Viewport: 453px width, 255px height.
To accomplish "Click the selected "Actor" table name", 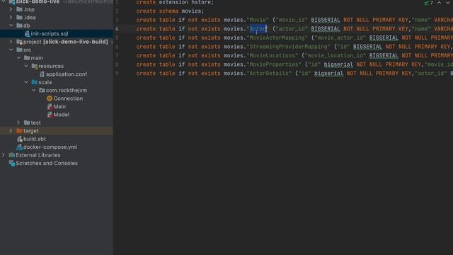I will point(258,29).
